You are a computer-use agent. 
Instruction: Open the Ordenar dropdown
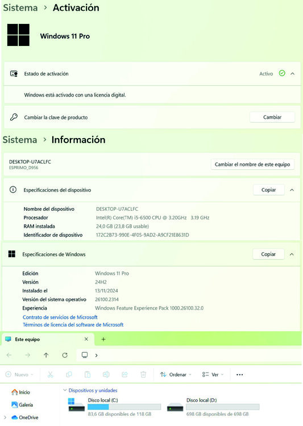click(x=176, y=375)
